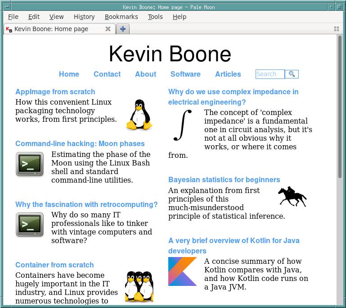The image size is (346, 308).
Task: Click the terminal icon beside Moon phases article
Action: point(30,164)
